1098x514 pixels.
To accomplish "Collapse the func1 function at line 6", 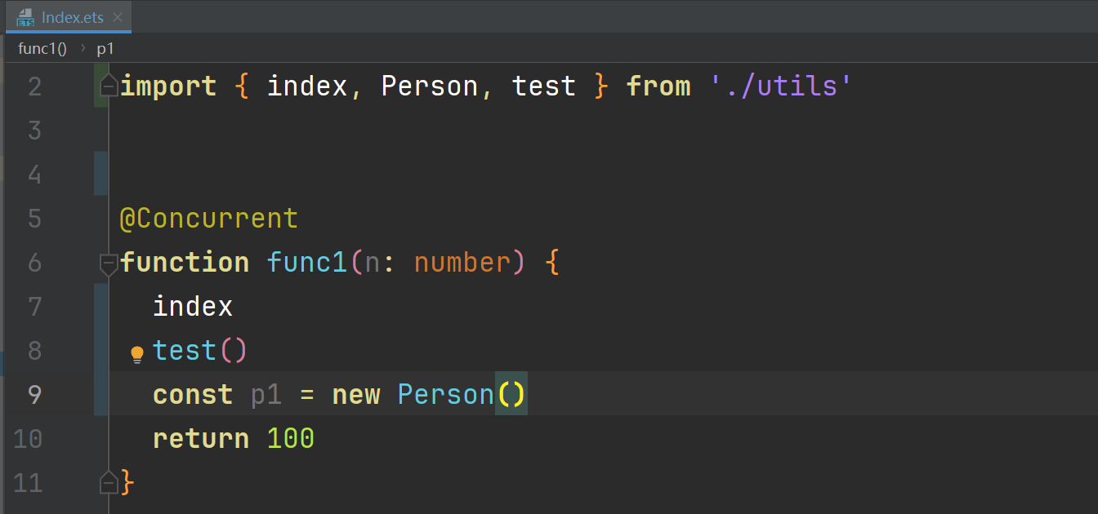I will [x=109, y=264].
